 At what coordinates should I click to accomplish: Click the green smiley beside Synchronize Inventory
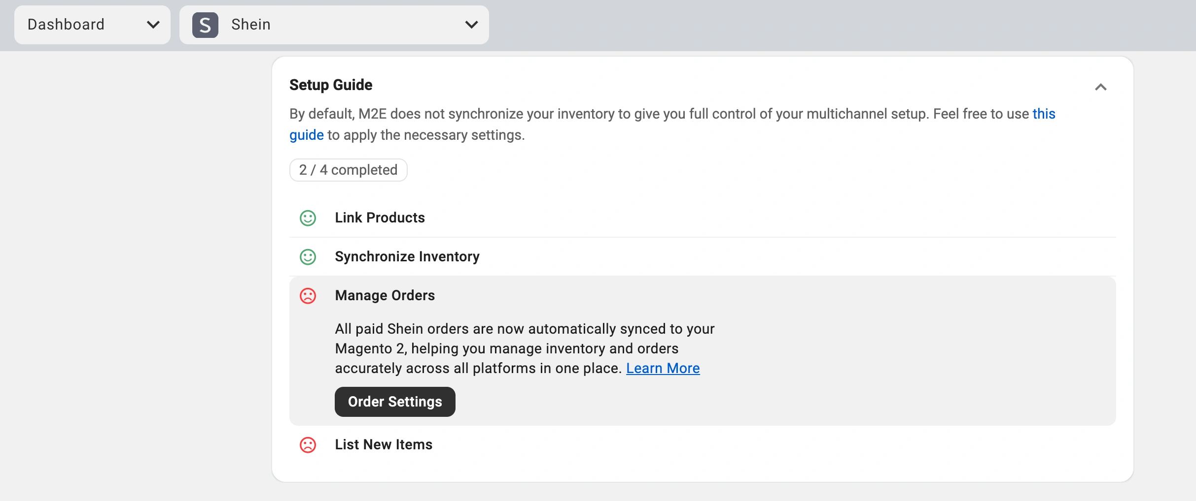pyautogui.click(x=308, y=257)
